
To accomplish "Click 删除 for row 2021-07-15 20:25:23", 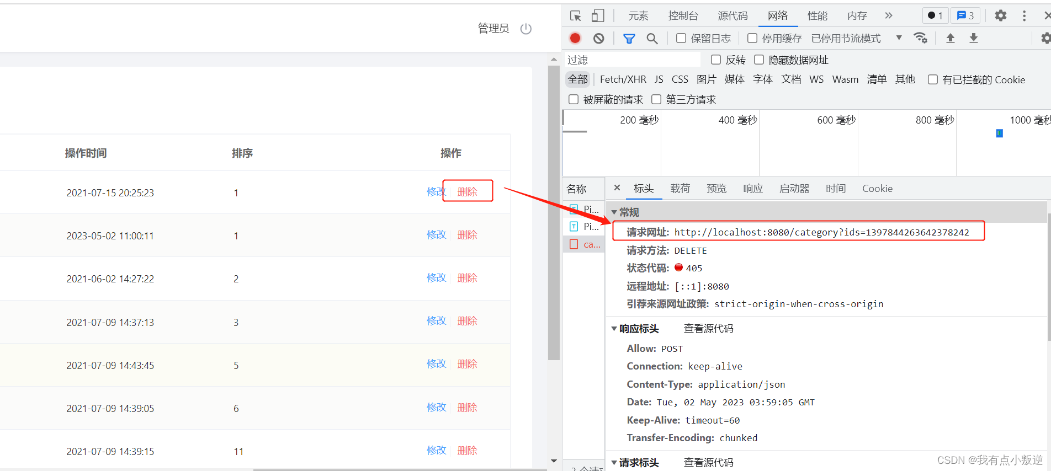I will tap(467, 191).
